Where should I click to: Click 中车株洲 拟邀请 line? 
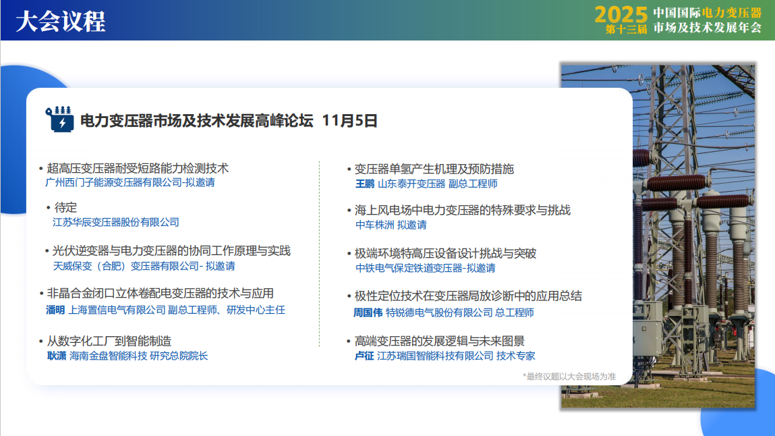click(x=391, y=225)
